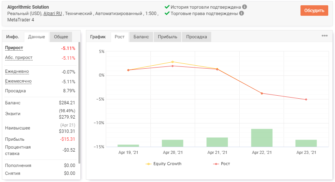The height and width of the screenshot is (182, 335).
Task: Open the Alpari RU broker link
Action: pyautogui.click(x=53, y=14)
